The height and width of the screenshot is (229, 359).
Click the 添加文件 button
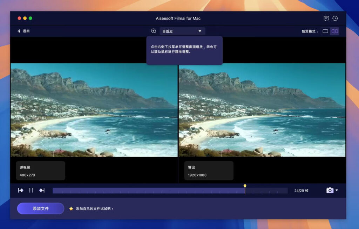pyautogui.click(x=40, y=208)
